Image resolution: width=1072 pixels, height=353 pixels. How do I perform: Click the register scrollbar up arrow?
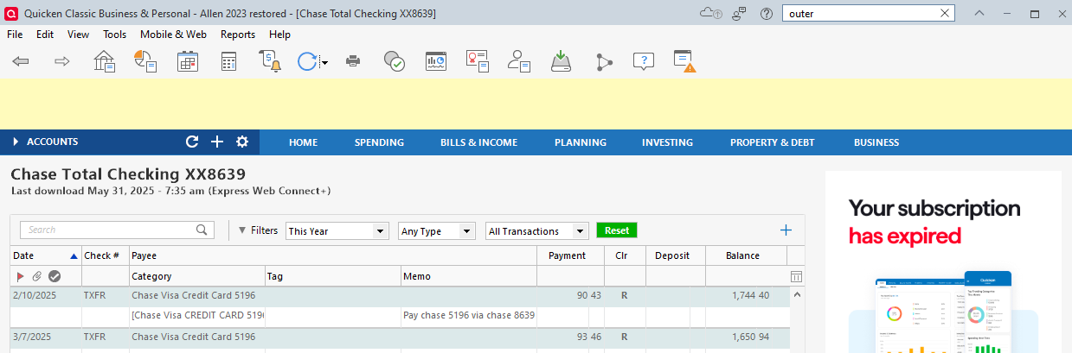(x=797, y=295)
